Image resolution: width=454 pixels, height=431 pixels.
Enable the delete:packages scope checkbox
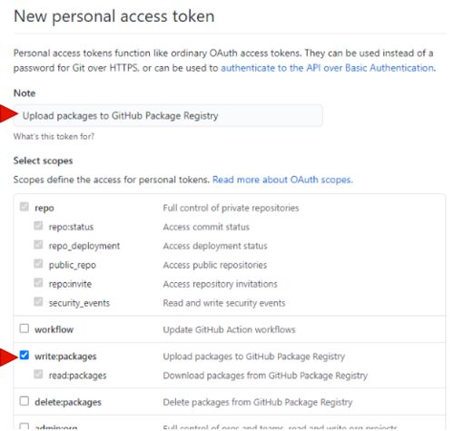(25, 401)
